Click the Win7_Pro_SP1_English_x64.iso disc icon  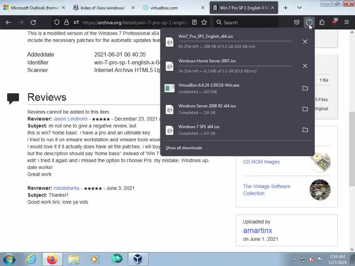click(170, 42)
